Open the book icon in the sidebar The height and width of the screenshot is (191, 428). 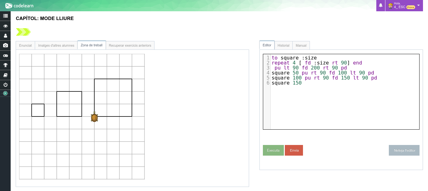(5, 75)
